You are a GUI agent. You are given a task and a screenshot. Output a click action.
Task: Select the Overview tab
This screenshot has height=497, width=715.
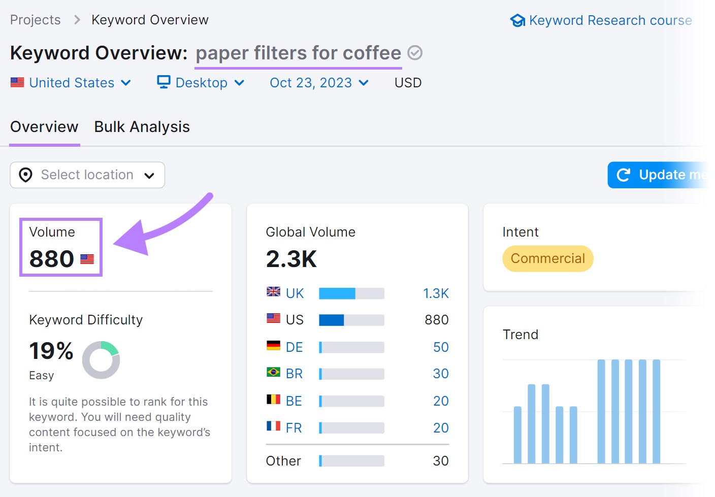[44, 127]
